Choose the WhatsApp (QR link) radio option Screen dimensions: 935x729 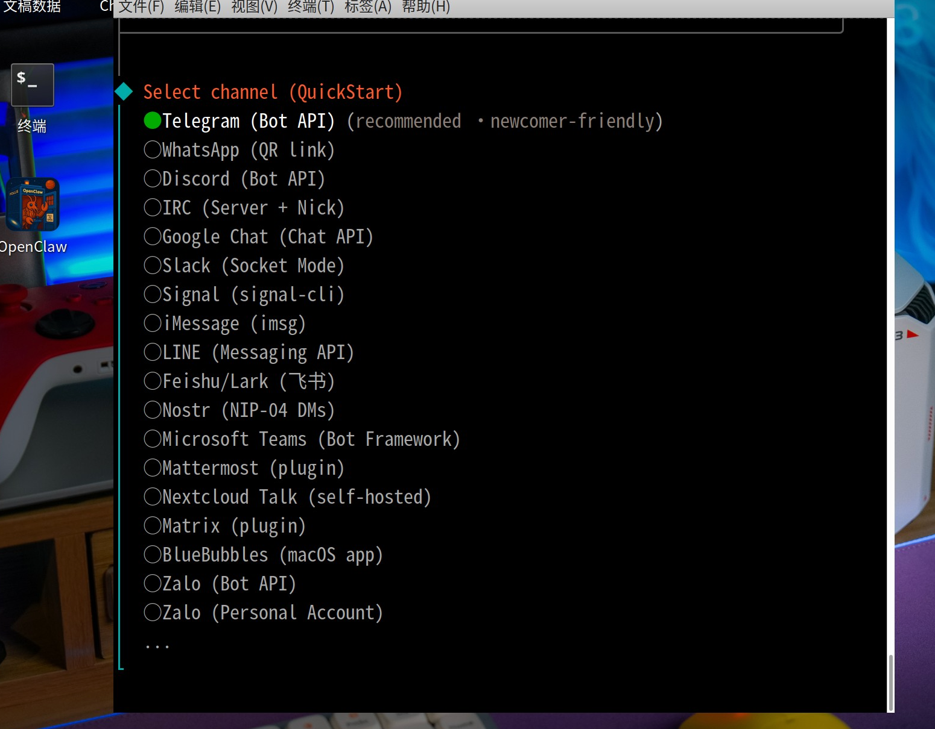tap(153, 149)
